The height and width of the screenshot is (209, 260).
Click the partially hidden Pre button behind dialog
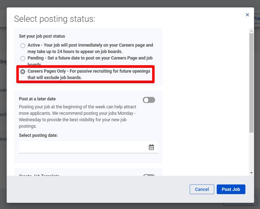click(x=257, y=18)
